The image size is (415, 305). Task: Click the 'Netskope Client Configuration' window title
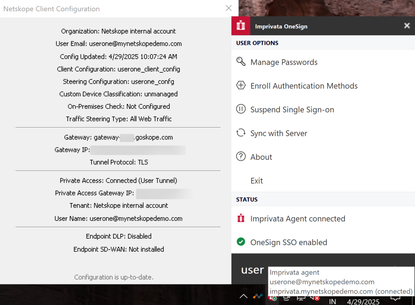(51, 9)
